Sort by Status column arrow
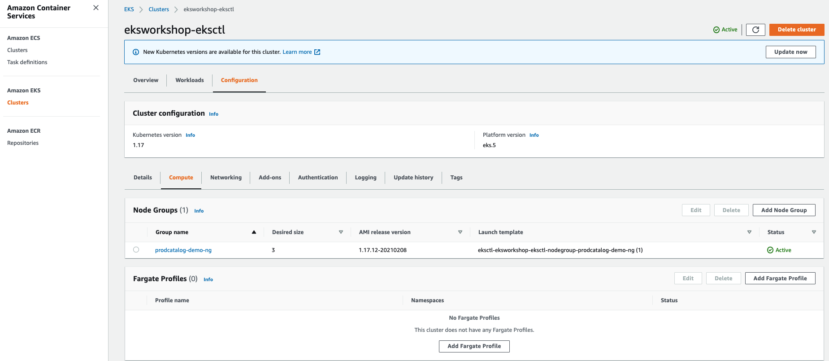 (814, 232)
